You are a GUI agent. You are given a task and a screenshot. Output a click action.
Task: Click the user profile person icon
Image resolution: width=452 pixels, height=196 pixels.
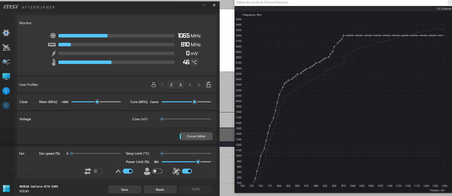[154, 85]
